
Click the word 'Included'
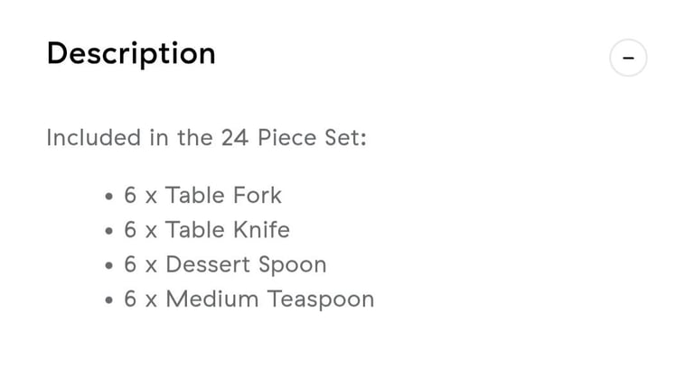(94, 137)
